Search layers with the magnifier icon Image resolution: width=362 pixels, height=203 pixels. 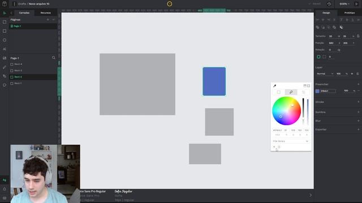(54, 58)
